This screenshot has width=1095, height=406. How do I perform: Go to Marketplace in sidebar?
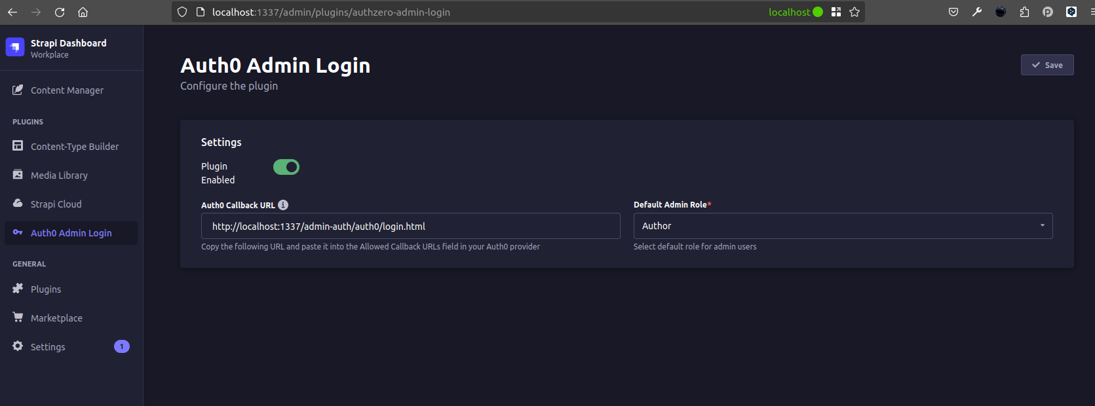[71, 318]
